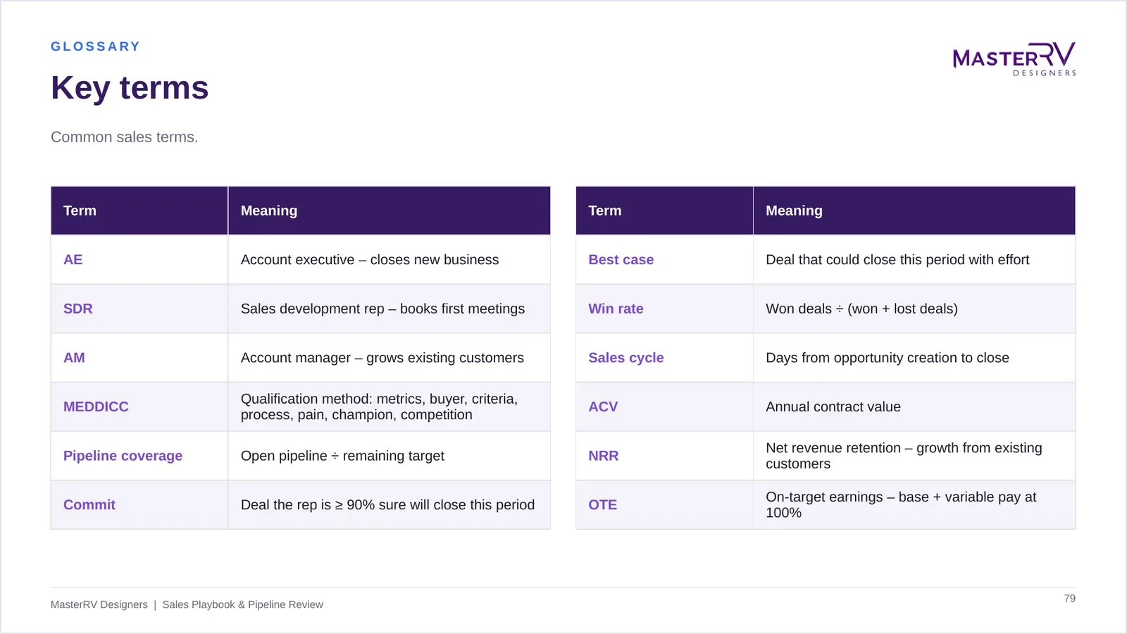Image resolution: width=1127 pixels, height=634 pixels.
Task: Select the right table's Term header
Action: point(664,211)
